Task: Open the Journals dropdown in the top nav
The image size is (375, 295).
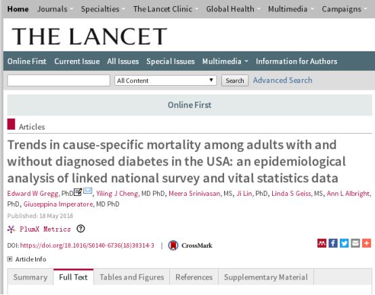Action: tap(55, 9)
